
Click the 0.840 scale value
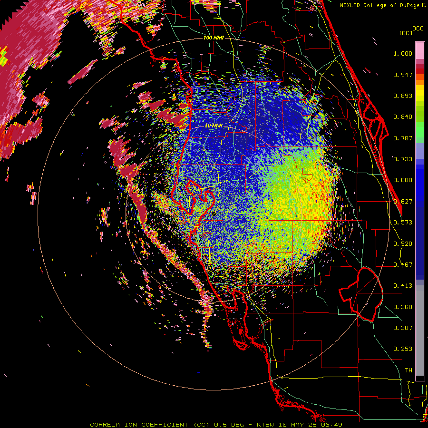pyautogui.click(x=403, y=117)
